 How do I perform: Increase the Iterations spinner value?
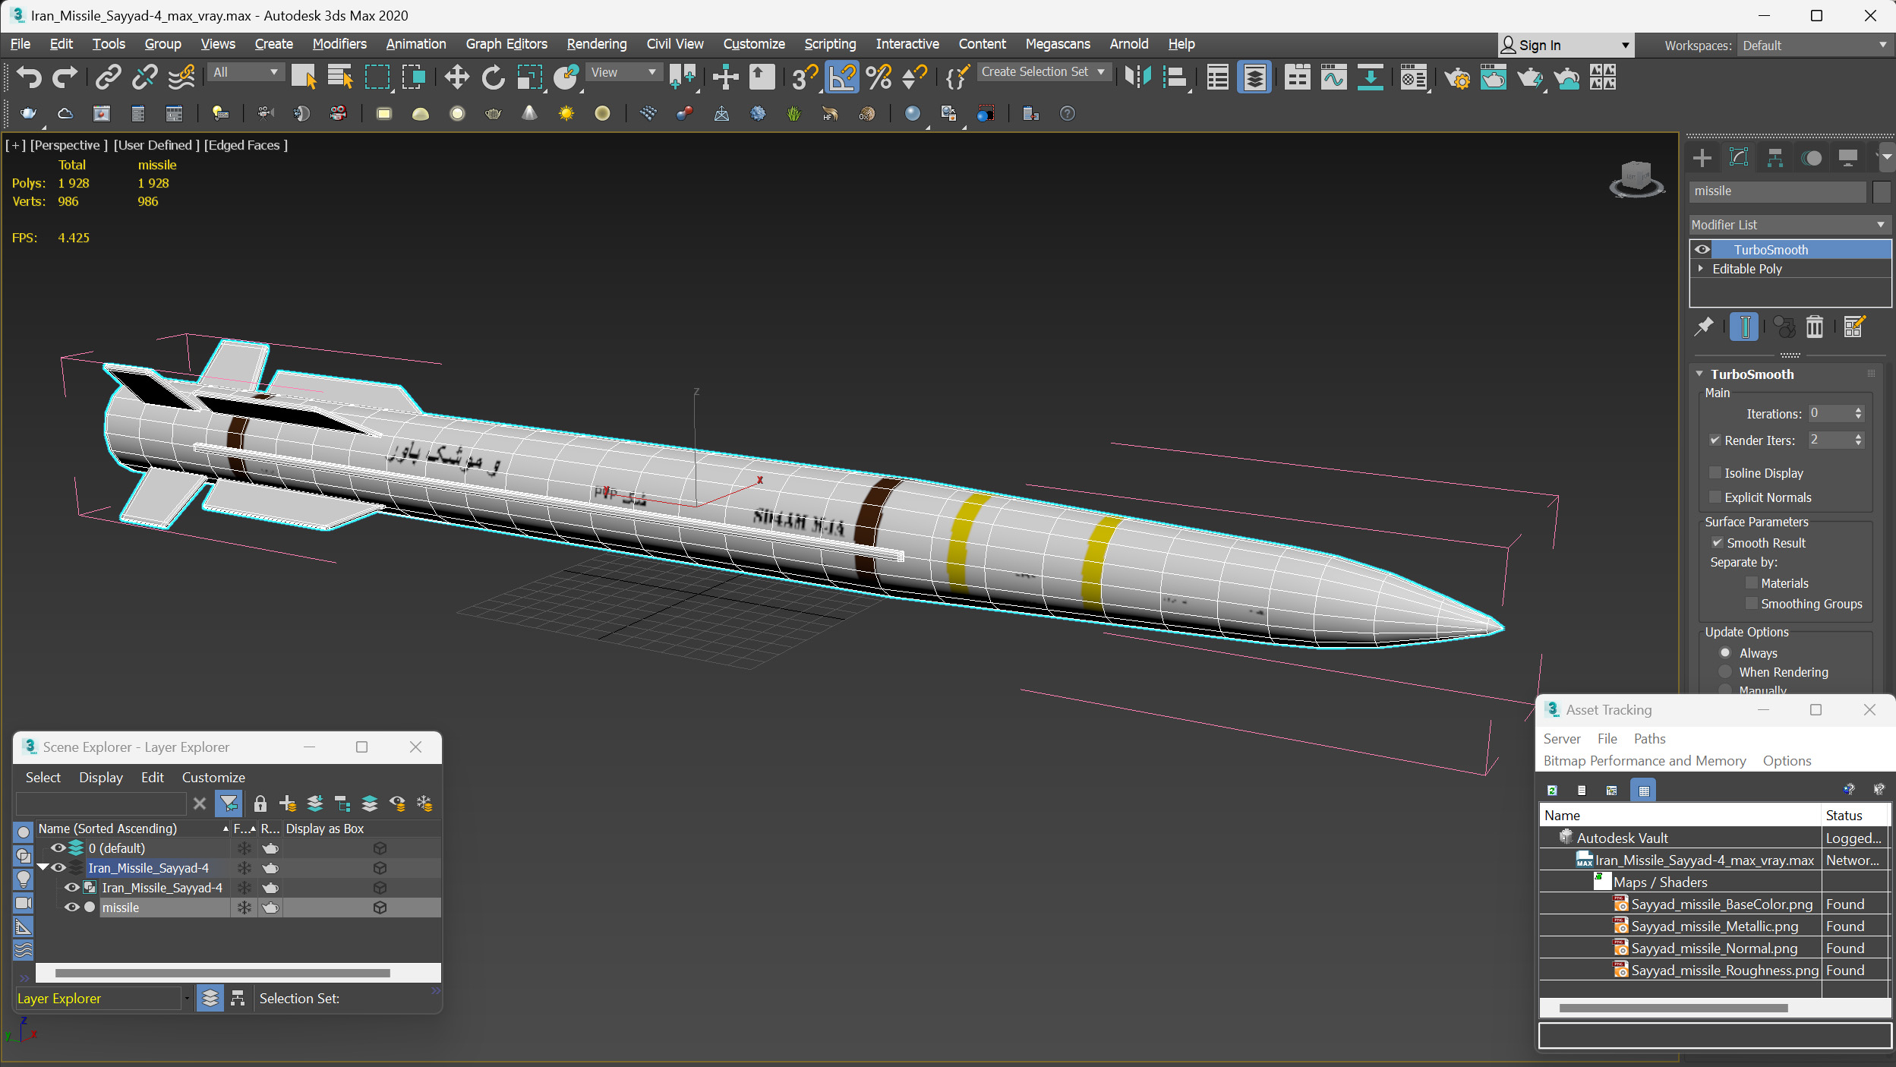point(1858,410)
